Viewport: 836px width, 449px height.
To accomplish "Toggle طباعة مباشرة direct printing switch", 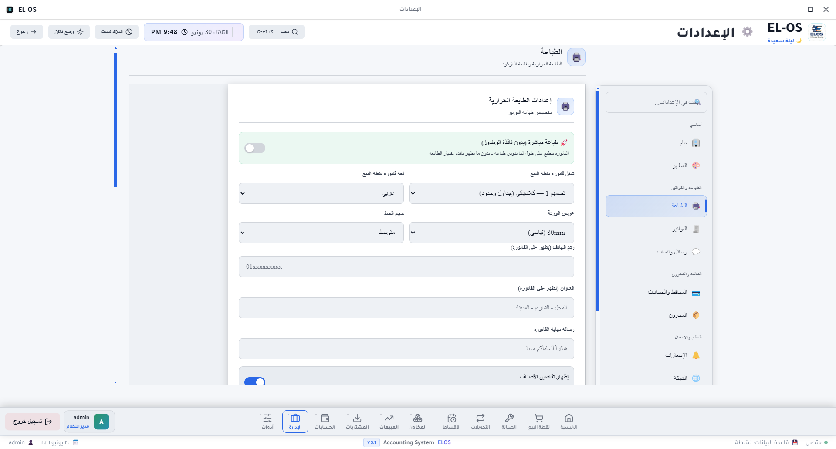I will coord(255,148).
